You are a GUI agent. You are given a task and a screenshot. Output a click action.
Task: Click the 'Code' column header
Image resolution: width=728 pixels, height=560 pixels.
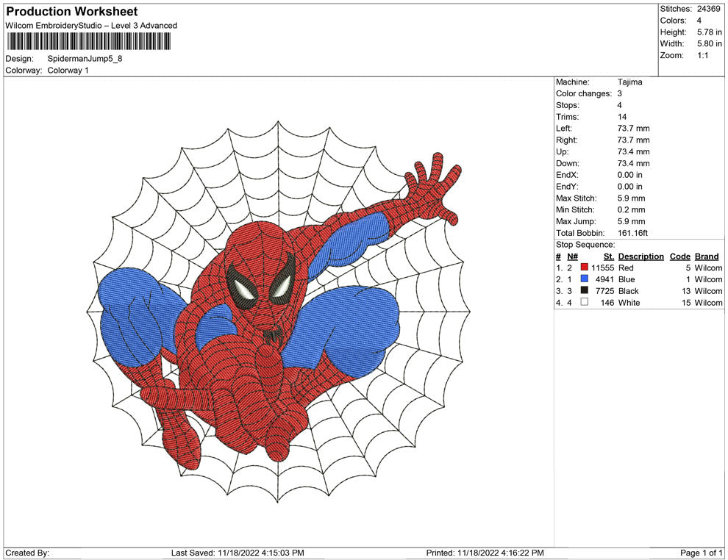pos(680,256)
